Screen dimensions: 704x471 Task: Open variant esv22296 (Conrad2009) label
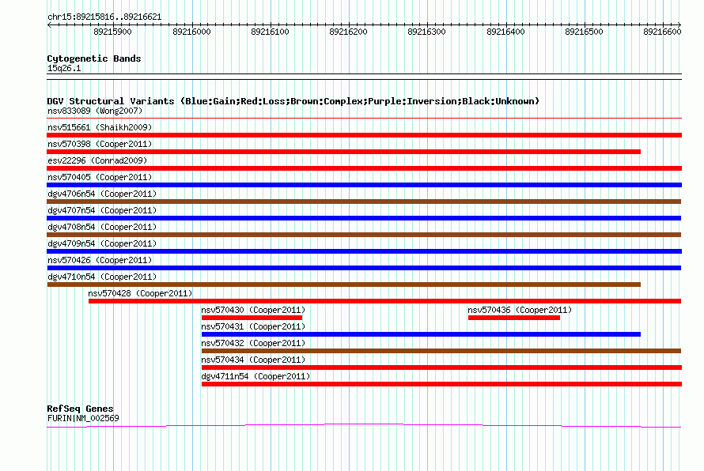pyautogui.click(x=97, y=160)
